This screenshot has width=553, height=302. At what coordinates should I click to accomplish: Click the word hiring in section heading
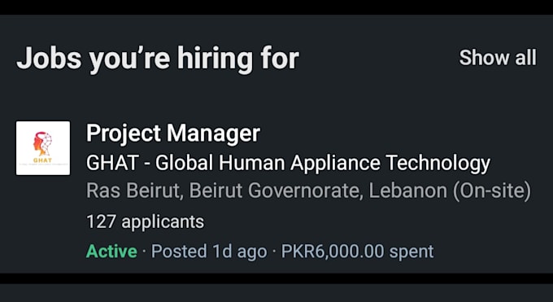pos(215,59)
